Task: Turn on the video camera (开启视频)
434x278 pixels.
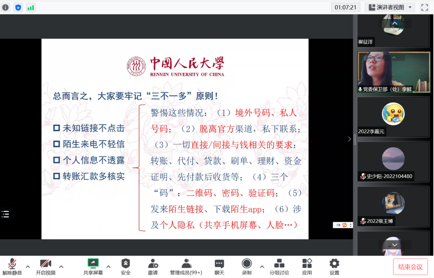Action: pyautogui.click(x=45, y=267)
